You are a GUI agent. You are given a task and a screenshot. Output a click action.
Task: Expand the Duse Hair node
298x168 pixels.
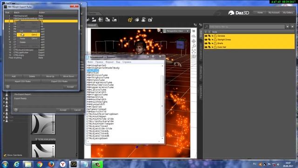[x=212, y=47]
